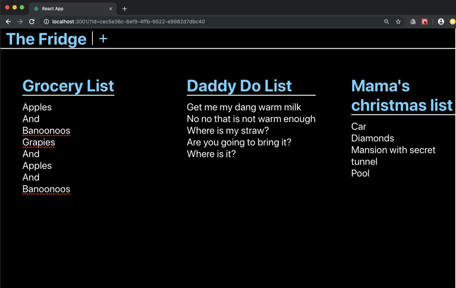
Task: Click the browser forward arrow
Action: [x=20, y=22]
